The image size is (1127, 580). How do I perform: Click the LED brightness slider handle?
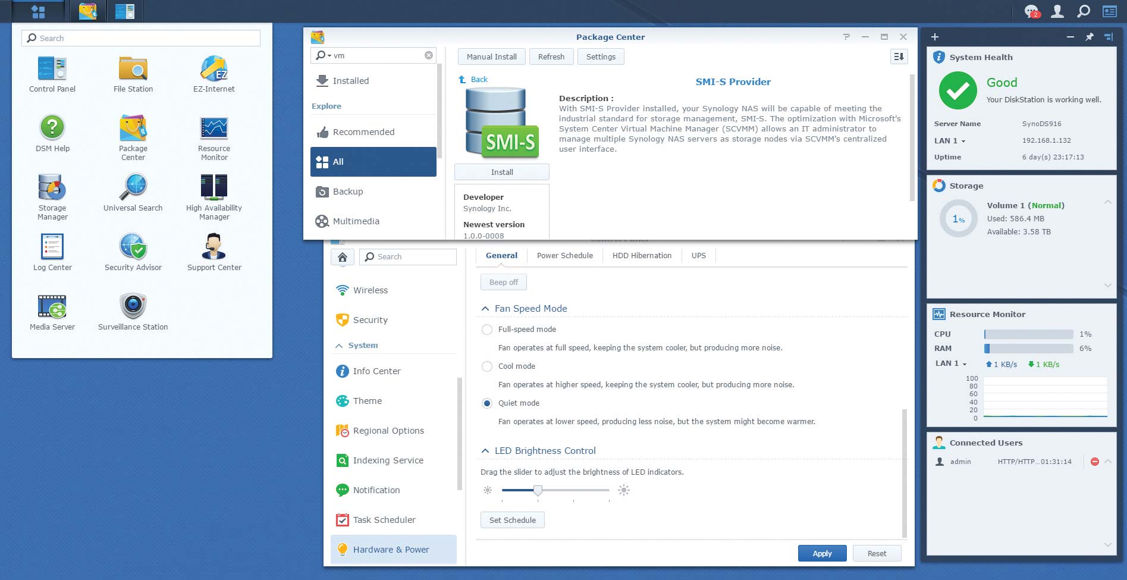(538, 490)
